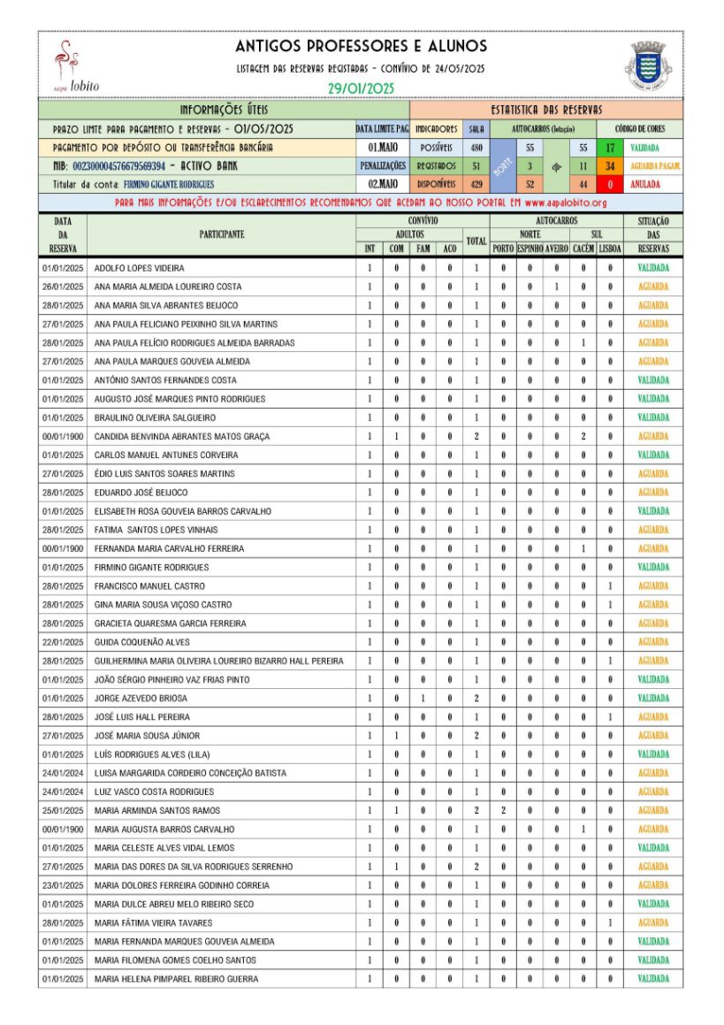Click the 'ESTATISTICA DAS RESERVAS' section header
Screen dimensions: 724x1025
pyautogui.click(x=546, y=110)
